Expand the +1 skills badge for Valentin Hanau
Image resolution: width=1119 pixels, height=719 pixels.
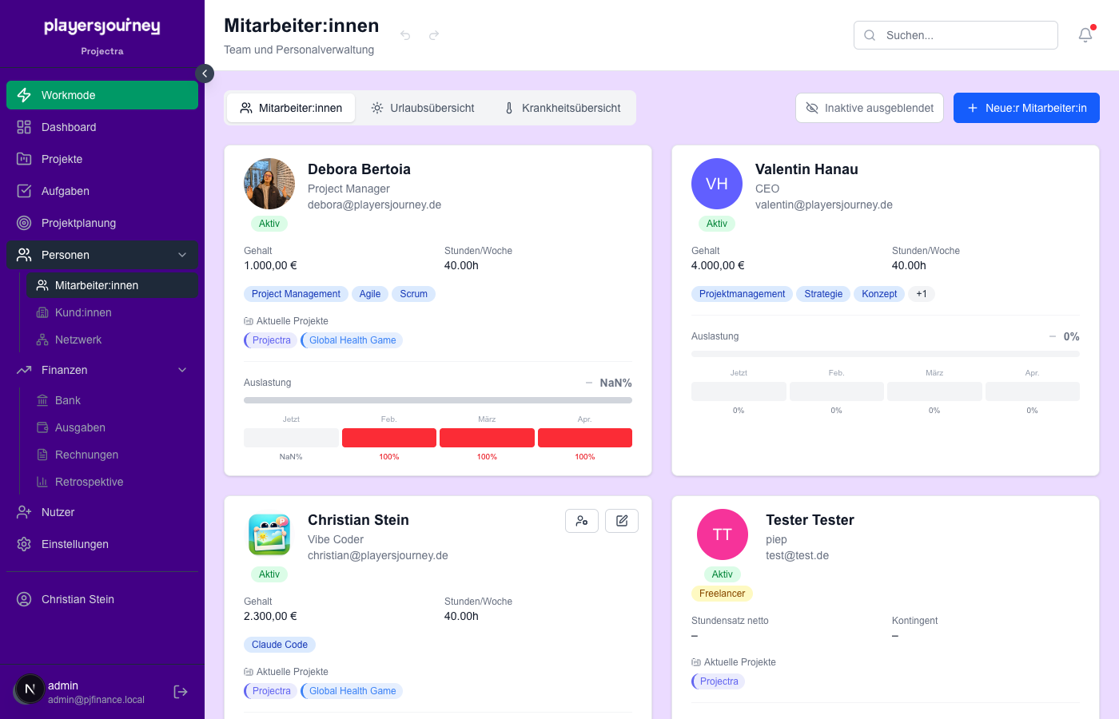(922, 294)
